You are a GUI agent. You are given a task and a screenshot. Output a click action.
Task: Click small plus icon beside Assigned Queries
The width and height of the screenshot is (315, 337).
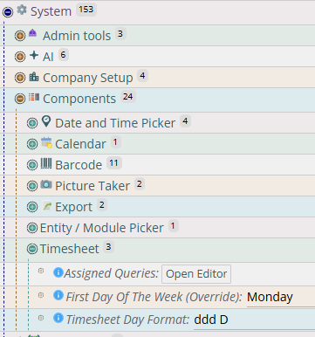point(41,271)
